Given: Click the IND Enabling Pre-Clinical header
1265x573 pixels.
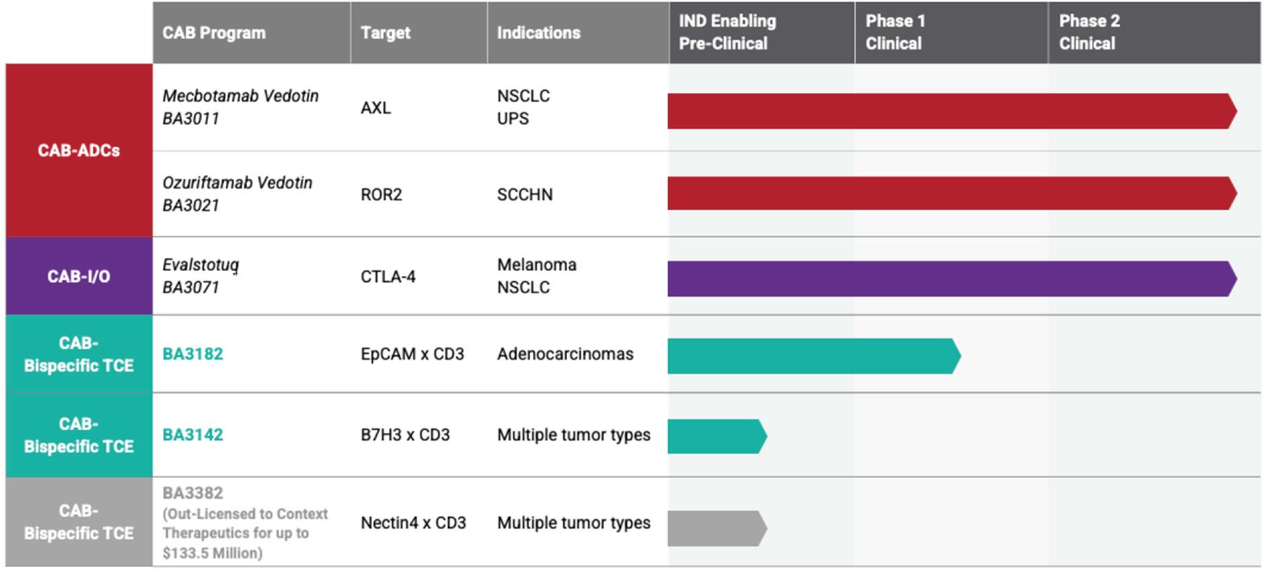Looking at the screenshot, I should (727, 32).
